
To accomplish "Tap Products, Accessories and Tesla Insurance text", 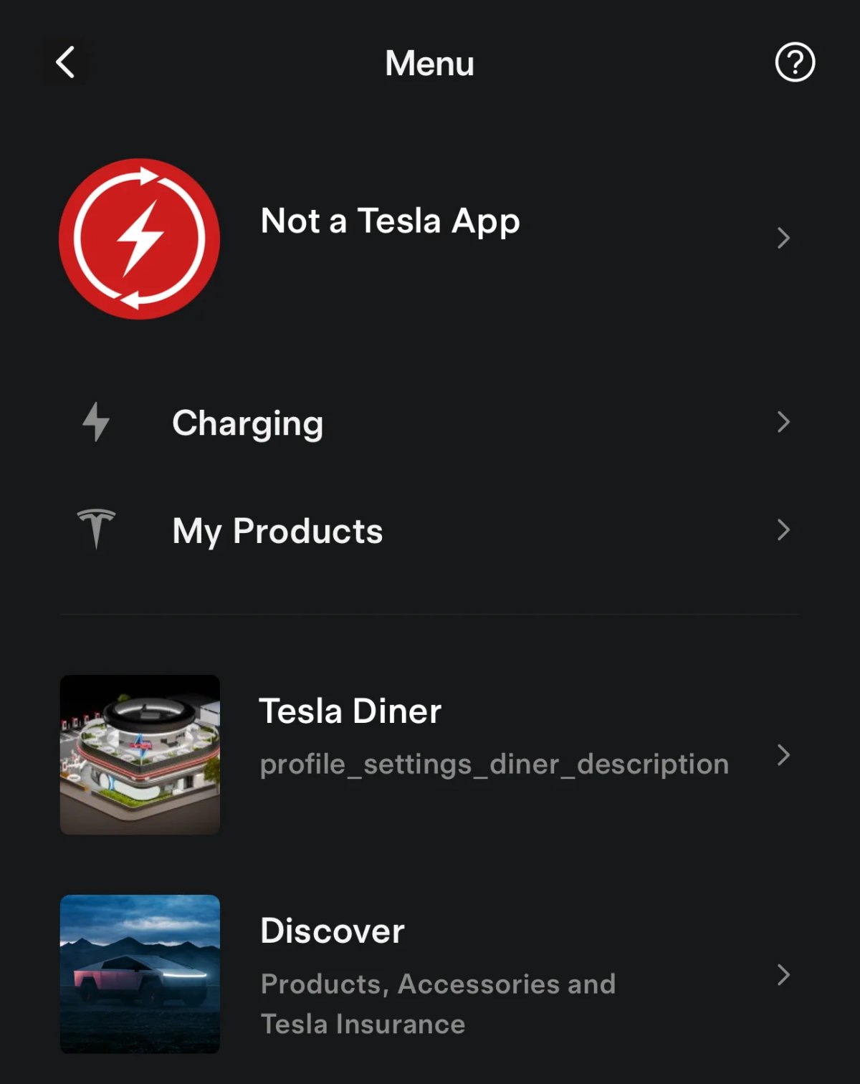I will point(438,1004).
